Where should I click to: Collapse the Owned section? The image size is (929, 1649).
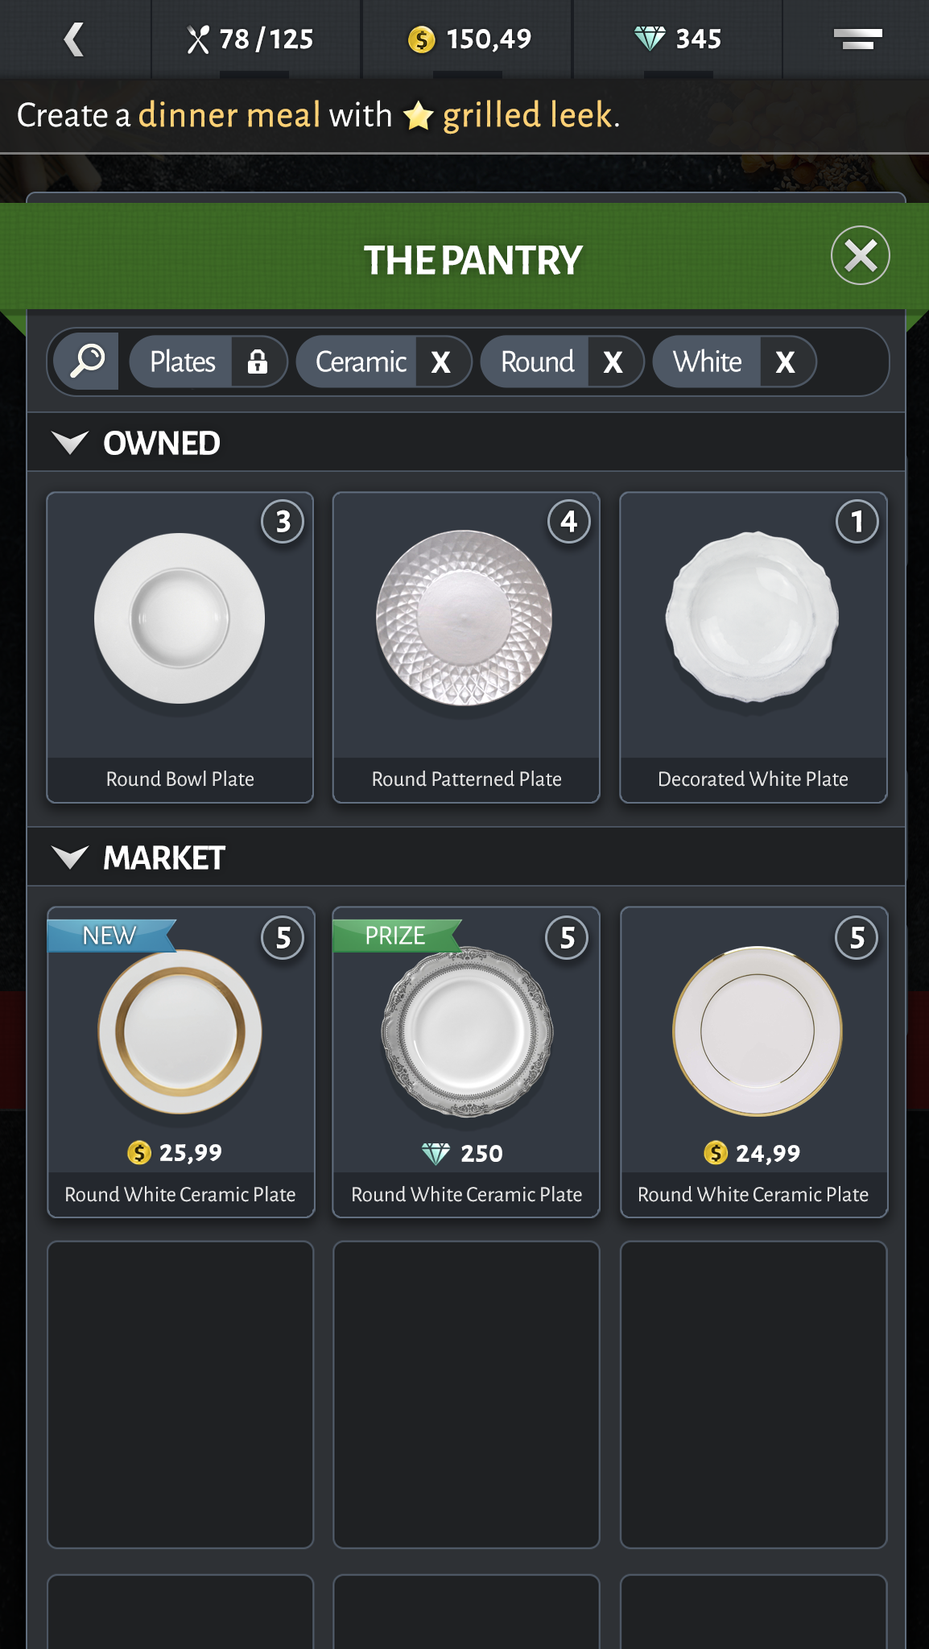point(70,443)
